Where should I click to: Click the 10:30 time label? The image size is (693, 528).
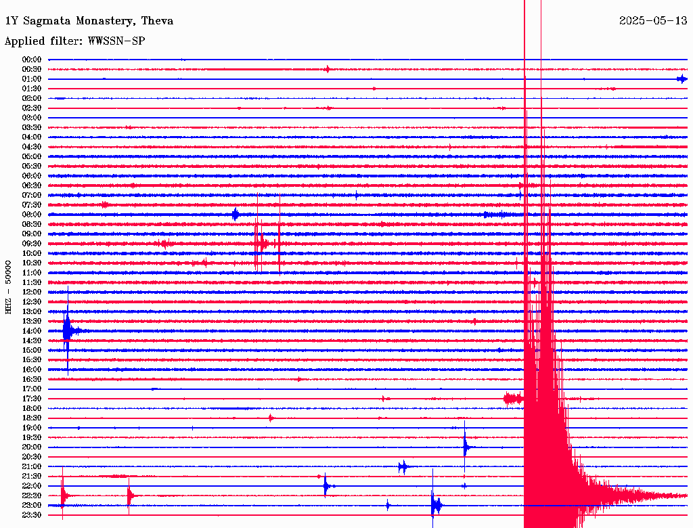[x=32, y=263]
